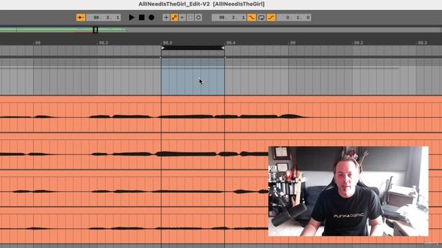442x248 pixels.
Task: Toggle the Follow playback button
Action: 81,17
